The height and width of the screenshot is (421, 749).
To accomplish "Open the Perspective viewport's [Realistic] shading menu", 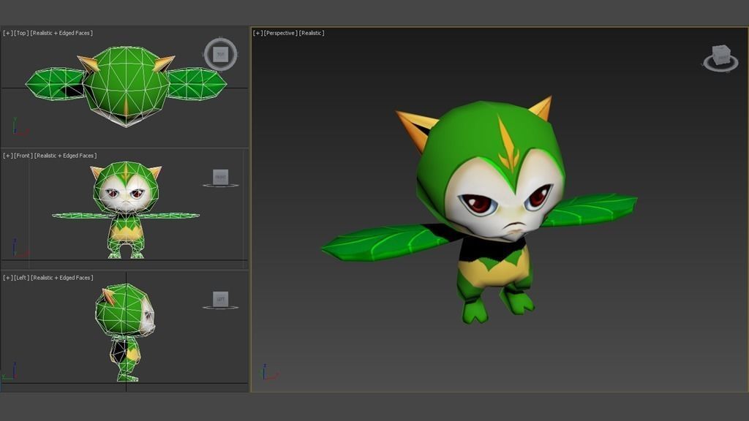I will (x=312, y=33).
